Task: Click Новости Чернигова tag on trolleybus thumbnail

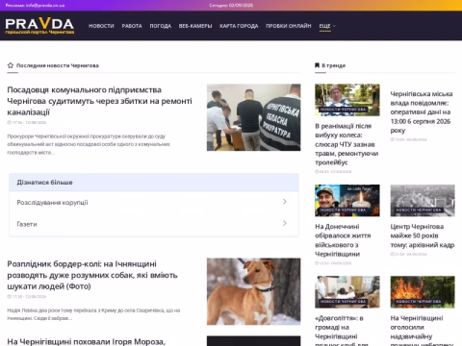Action: coord(343,110)
